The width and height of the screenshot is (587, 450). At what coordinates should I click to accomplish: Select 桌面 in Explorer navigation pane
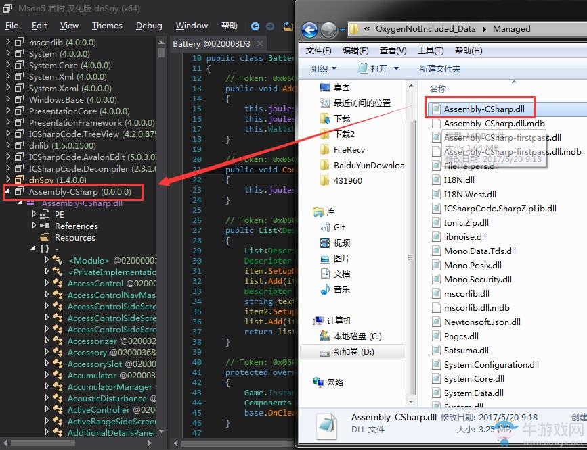pos(341,87)
